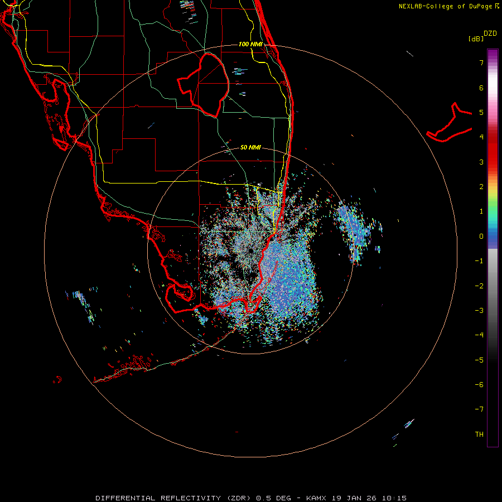Click the legend value 2
502x502 pixels.
pos(481,187)
